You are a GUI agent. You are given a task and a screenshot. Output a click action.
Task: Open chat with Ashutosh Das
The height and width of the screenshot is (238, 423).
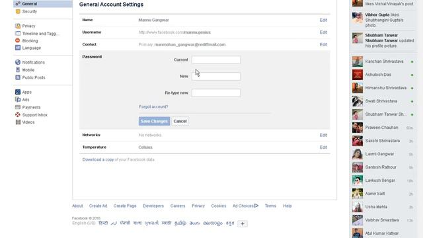click(383, 75)
